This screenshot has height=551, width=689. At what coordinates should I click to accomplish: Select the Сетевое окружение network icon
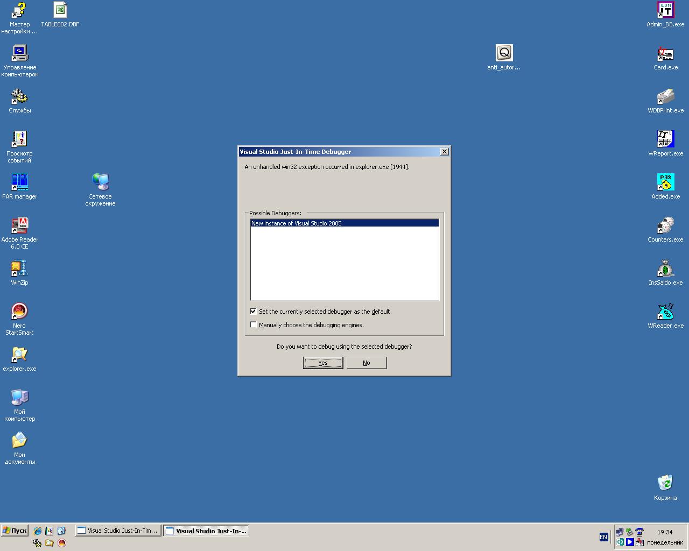click(100, 182)
